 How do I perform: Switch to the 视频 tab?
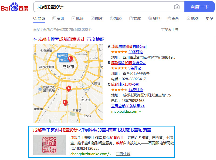[77, 18]
